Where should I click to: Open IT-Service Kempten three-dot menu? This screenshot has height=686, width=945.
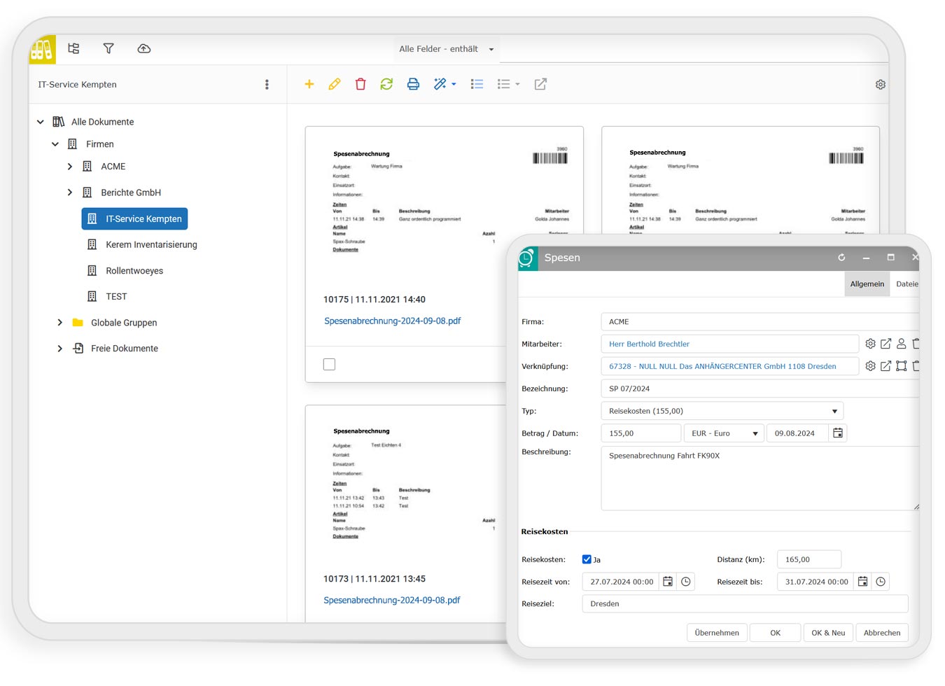click(267, 85)
